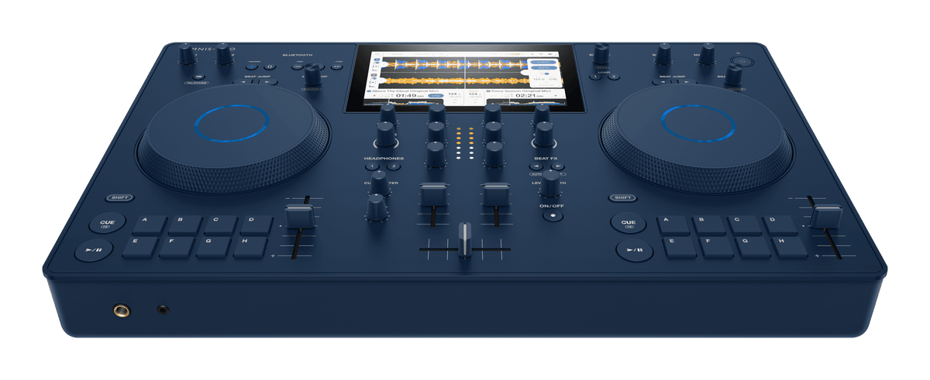Trigger left deck performance pad C
Screen dimensions: 930x380
click(x=221, y=225)
